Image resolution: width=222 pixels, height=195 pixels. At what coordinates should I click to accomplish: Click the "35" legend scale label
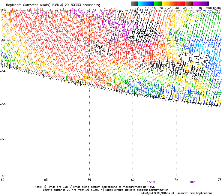click(x=185, y=8)
